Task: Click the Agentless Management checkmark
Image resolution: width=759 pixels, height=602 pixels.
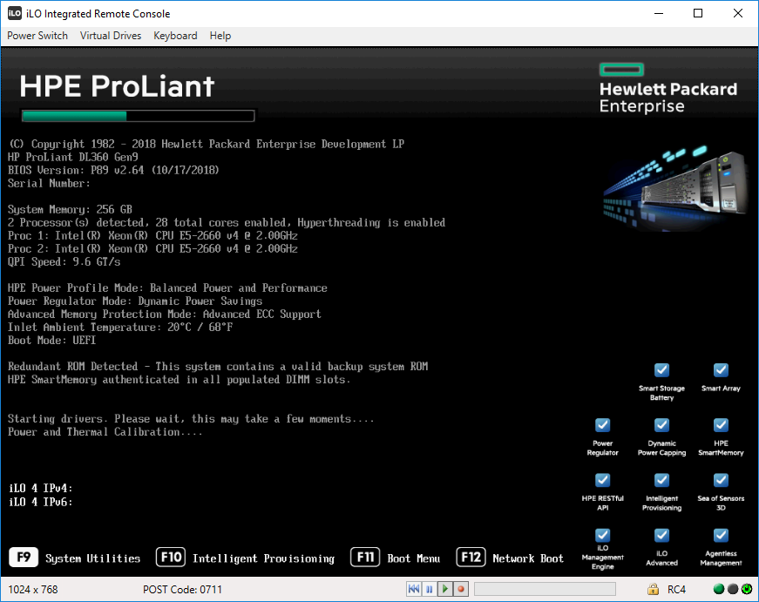Action: point(721,535)
